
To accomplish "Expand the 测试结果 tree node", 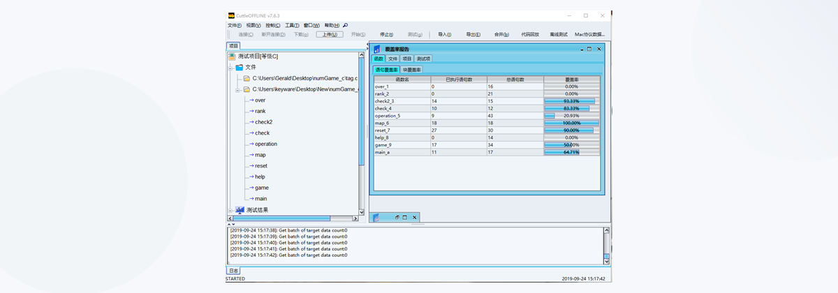I will [230, 210].
